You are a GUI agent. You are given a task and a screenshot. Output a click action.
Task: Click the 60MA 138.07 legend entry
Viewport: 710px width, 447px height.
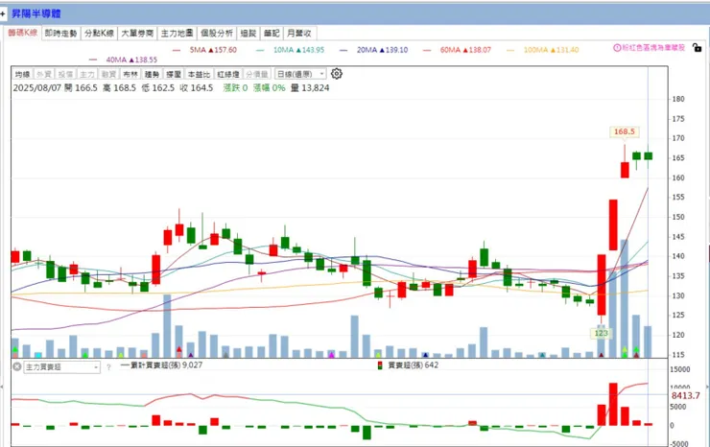click(x=457, y=50)
